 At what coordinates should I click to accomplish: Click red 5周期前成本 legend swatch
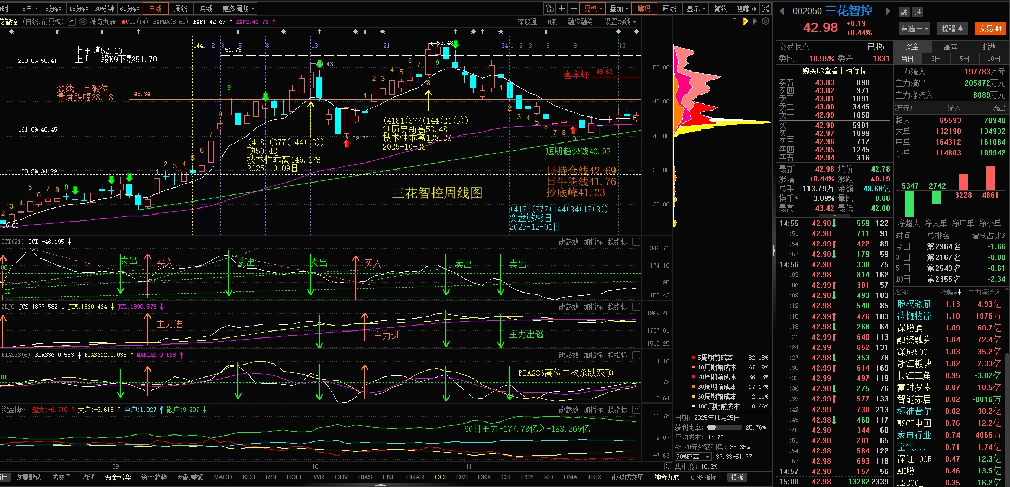(x=692, y=358)
